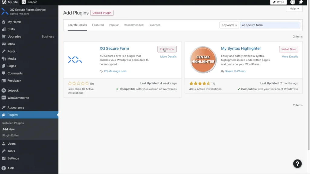Image resolution: width=310 pixels, height=174 pixels.
Task: Click the Business plan label
Action: pyautogui.click(x=48, y=36)
